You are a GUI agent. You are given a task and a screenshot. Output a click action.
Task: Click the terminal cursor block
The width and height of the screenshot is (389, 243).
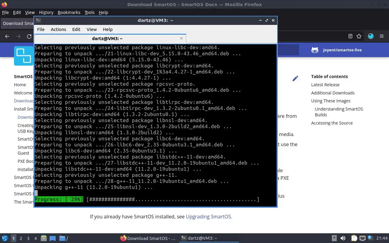(36, 193)
